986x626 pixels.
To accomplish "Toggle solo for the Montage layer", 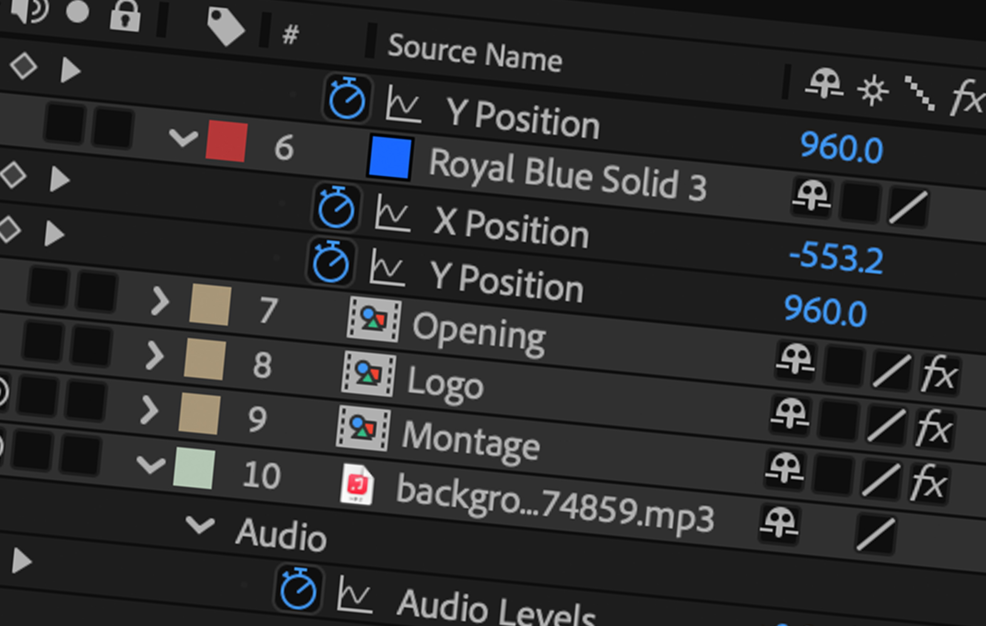I will click(38, 395).
